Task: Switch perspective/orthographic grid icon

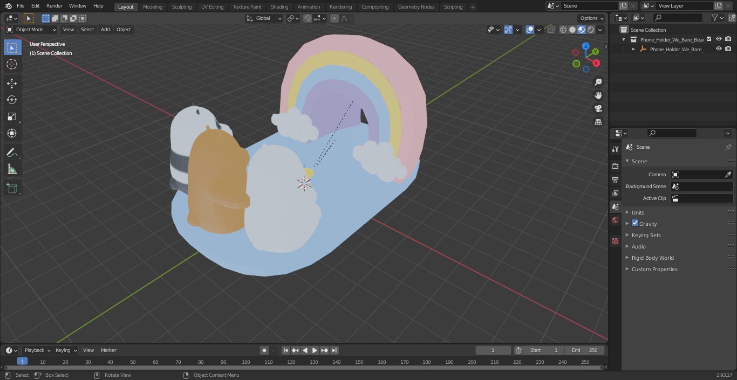Action: point(598,122)
